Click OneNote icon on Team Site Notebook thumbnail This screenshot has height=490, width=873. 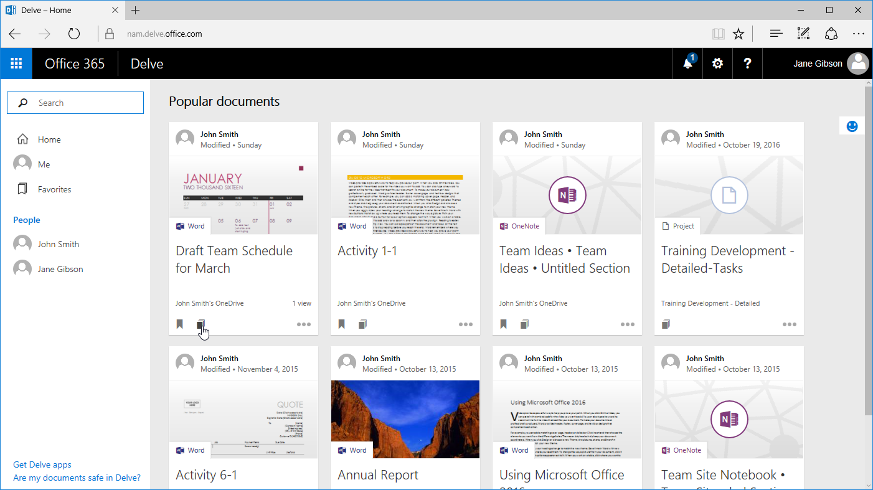tap(729, 420)
